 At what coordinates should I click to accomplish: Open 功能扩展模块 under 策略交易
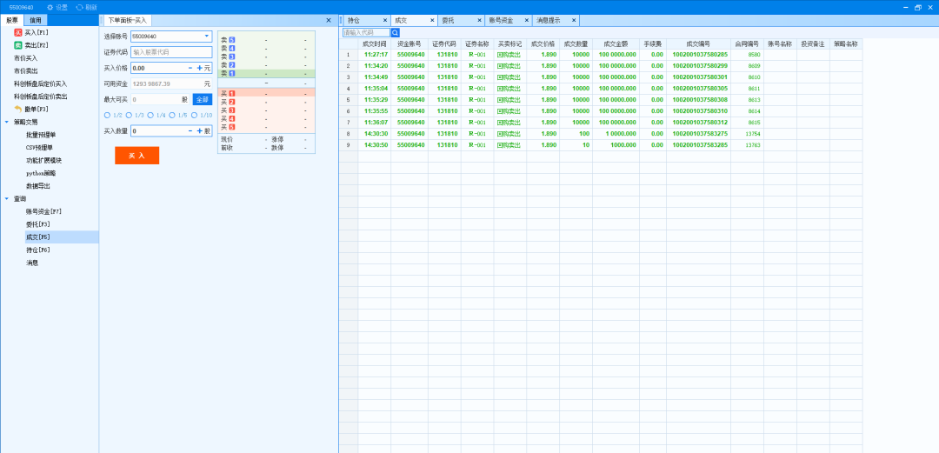click(43, 160)
